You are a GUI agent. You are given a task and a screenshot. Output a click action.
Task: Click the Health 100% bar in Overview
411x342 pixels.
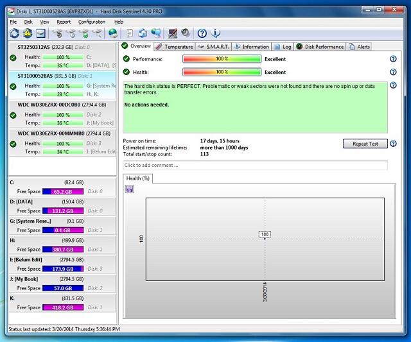pos(222,72)
